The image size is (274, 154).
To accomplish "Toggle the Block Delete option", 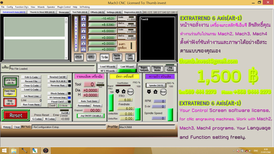I will [x=57, y=93].
